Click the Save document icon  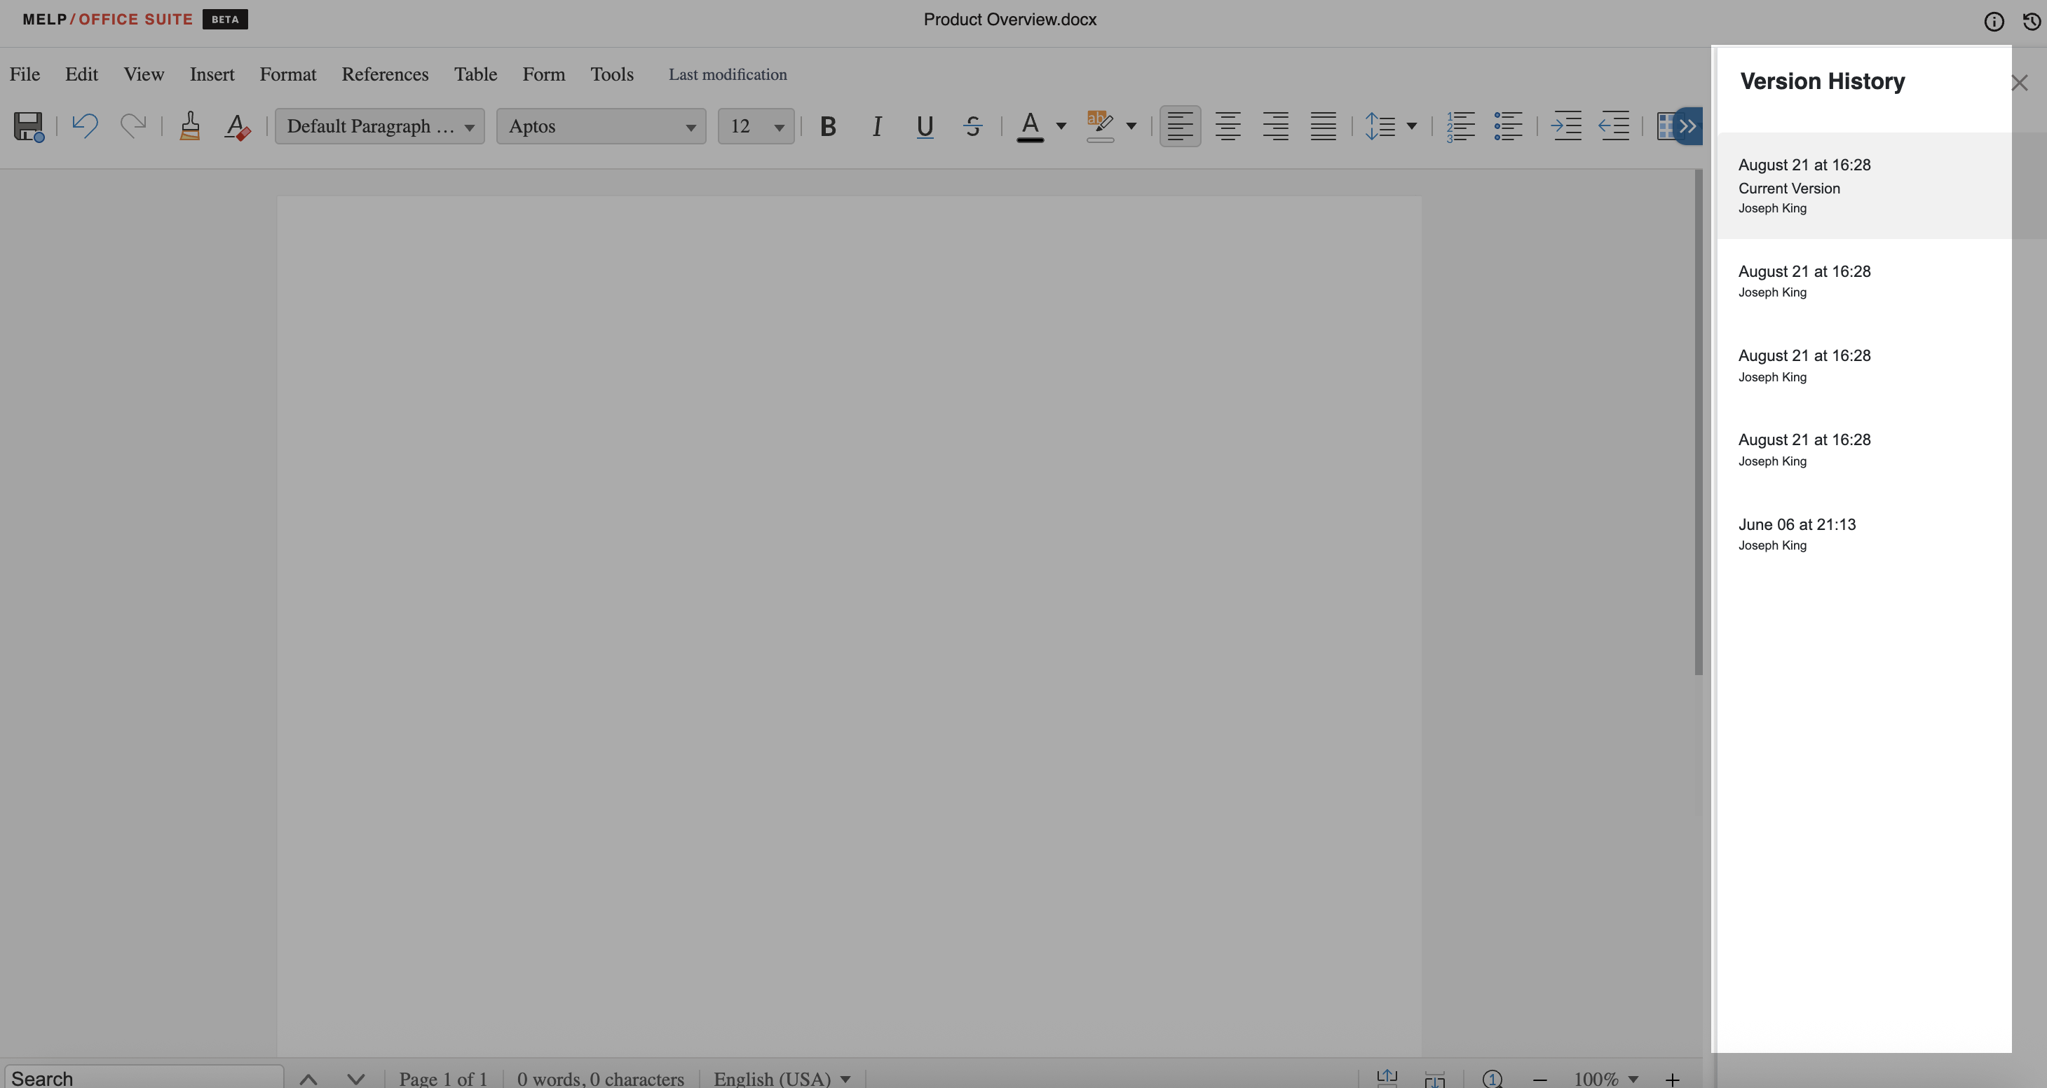29,125
